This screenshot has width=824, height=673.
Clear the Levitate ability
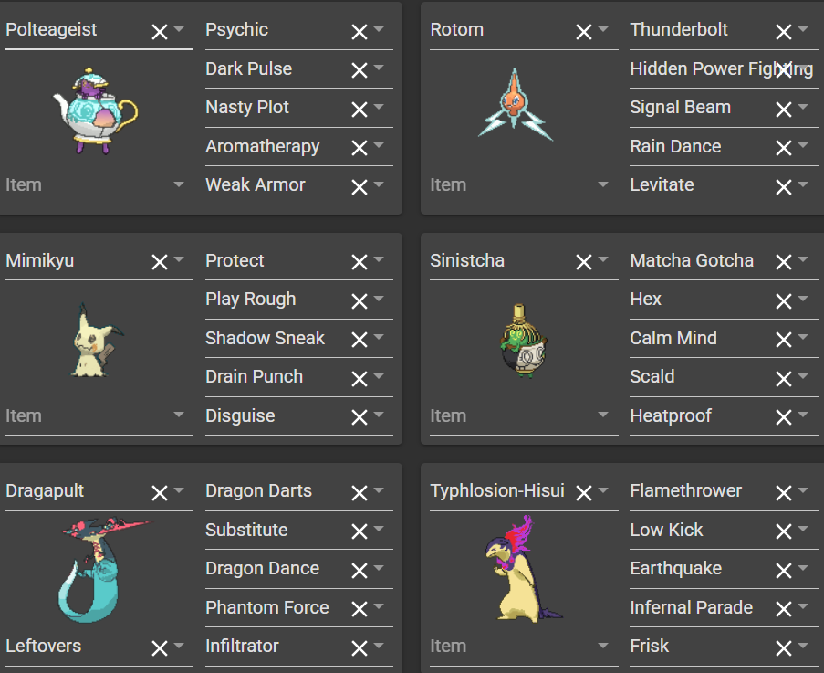click(784, 187)
